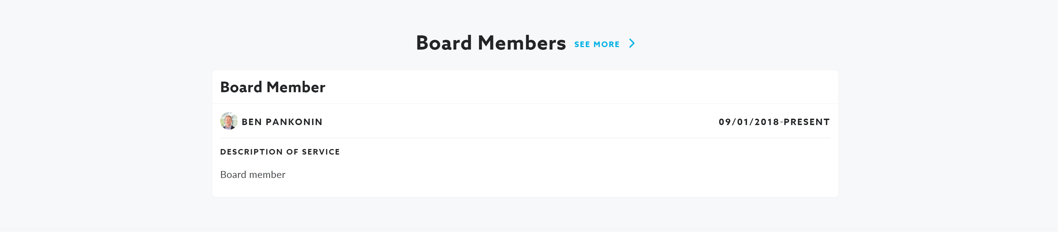Viewport: 1059px width, 232px height.
Task: Click the Board Members section heading
Action: coord(490,43)
